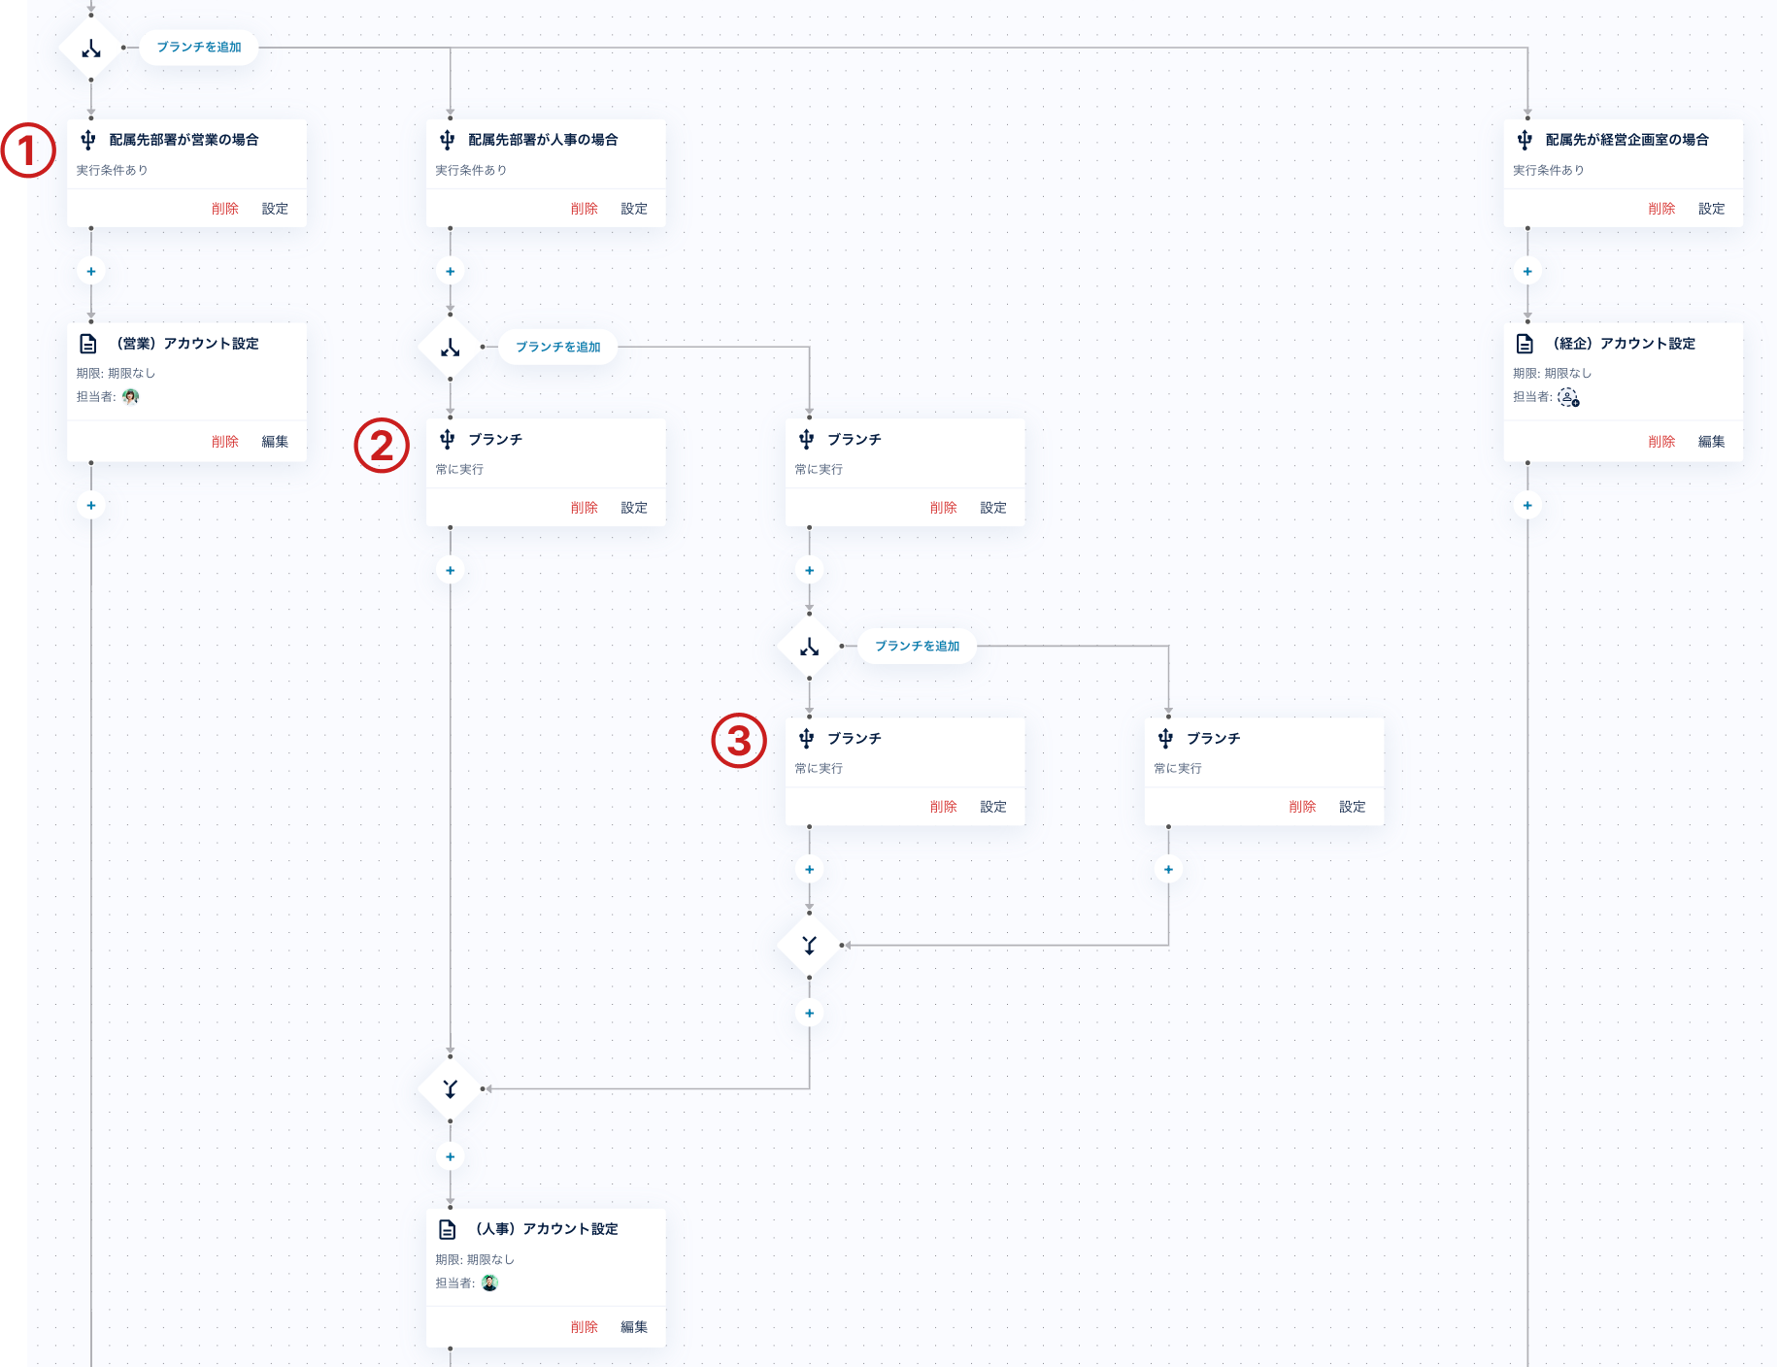Edit the (営業)アカウント設定 task
The height and width of the screenshot is (1367, 1777).
point(275,442)
